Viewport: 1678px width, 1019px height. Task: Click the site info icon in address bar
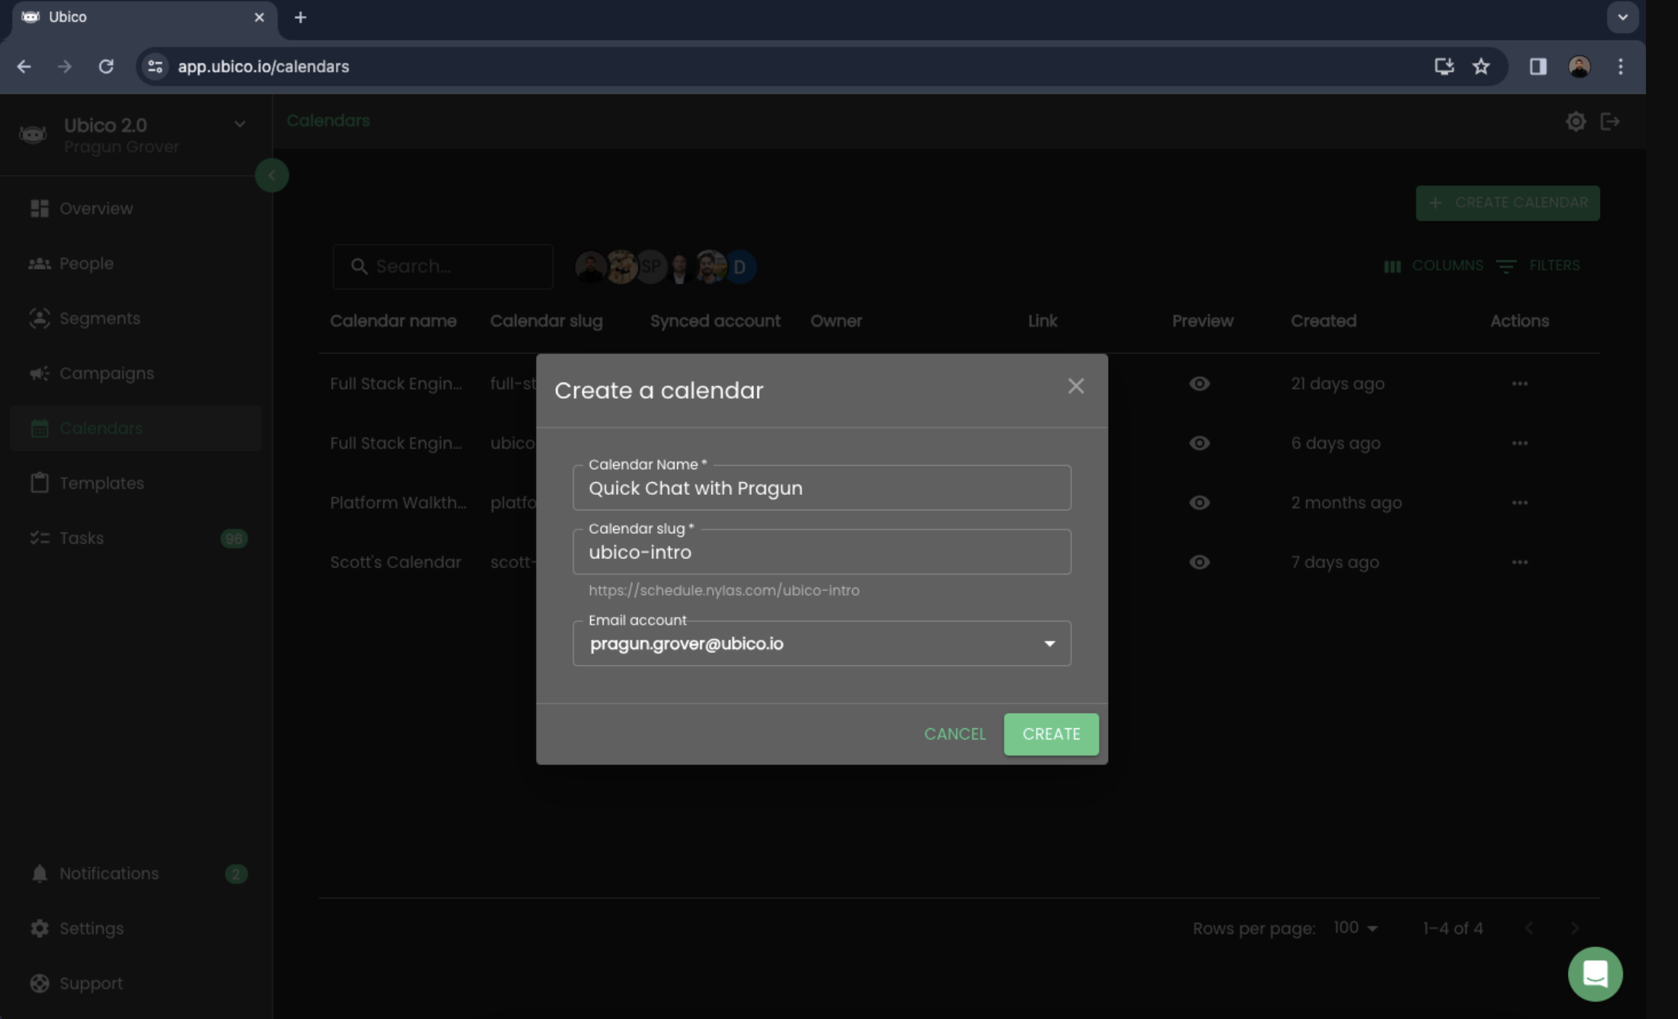pos(155,66)
